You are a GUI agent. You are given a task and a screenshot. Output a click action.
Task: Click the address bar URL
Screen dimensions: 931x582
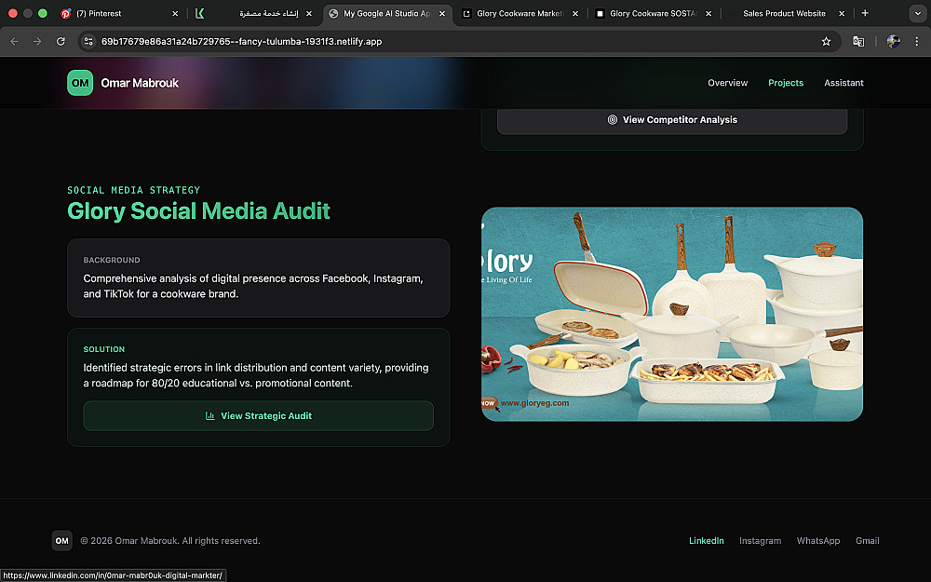[x=241, y=42]
